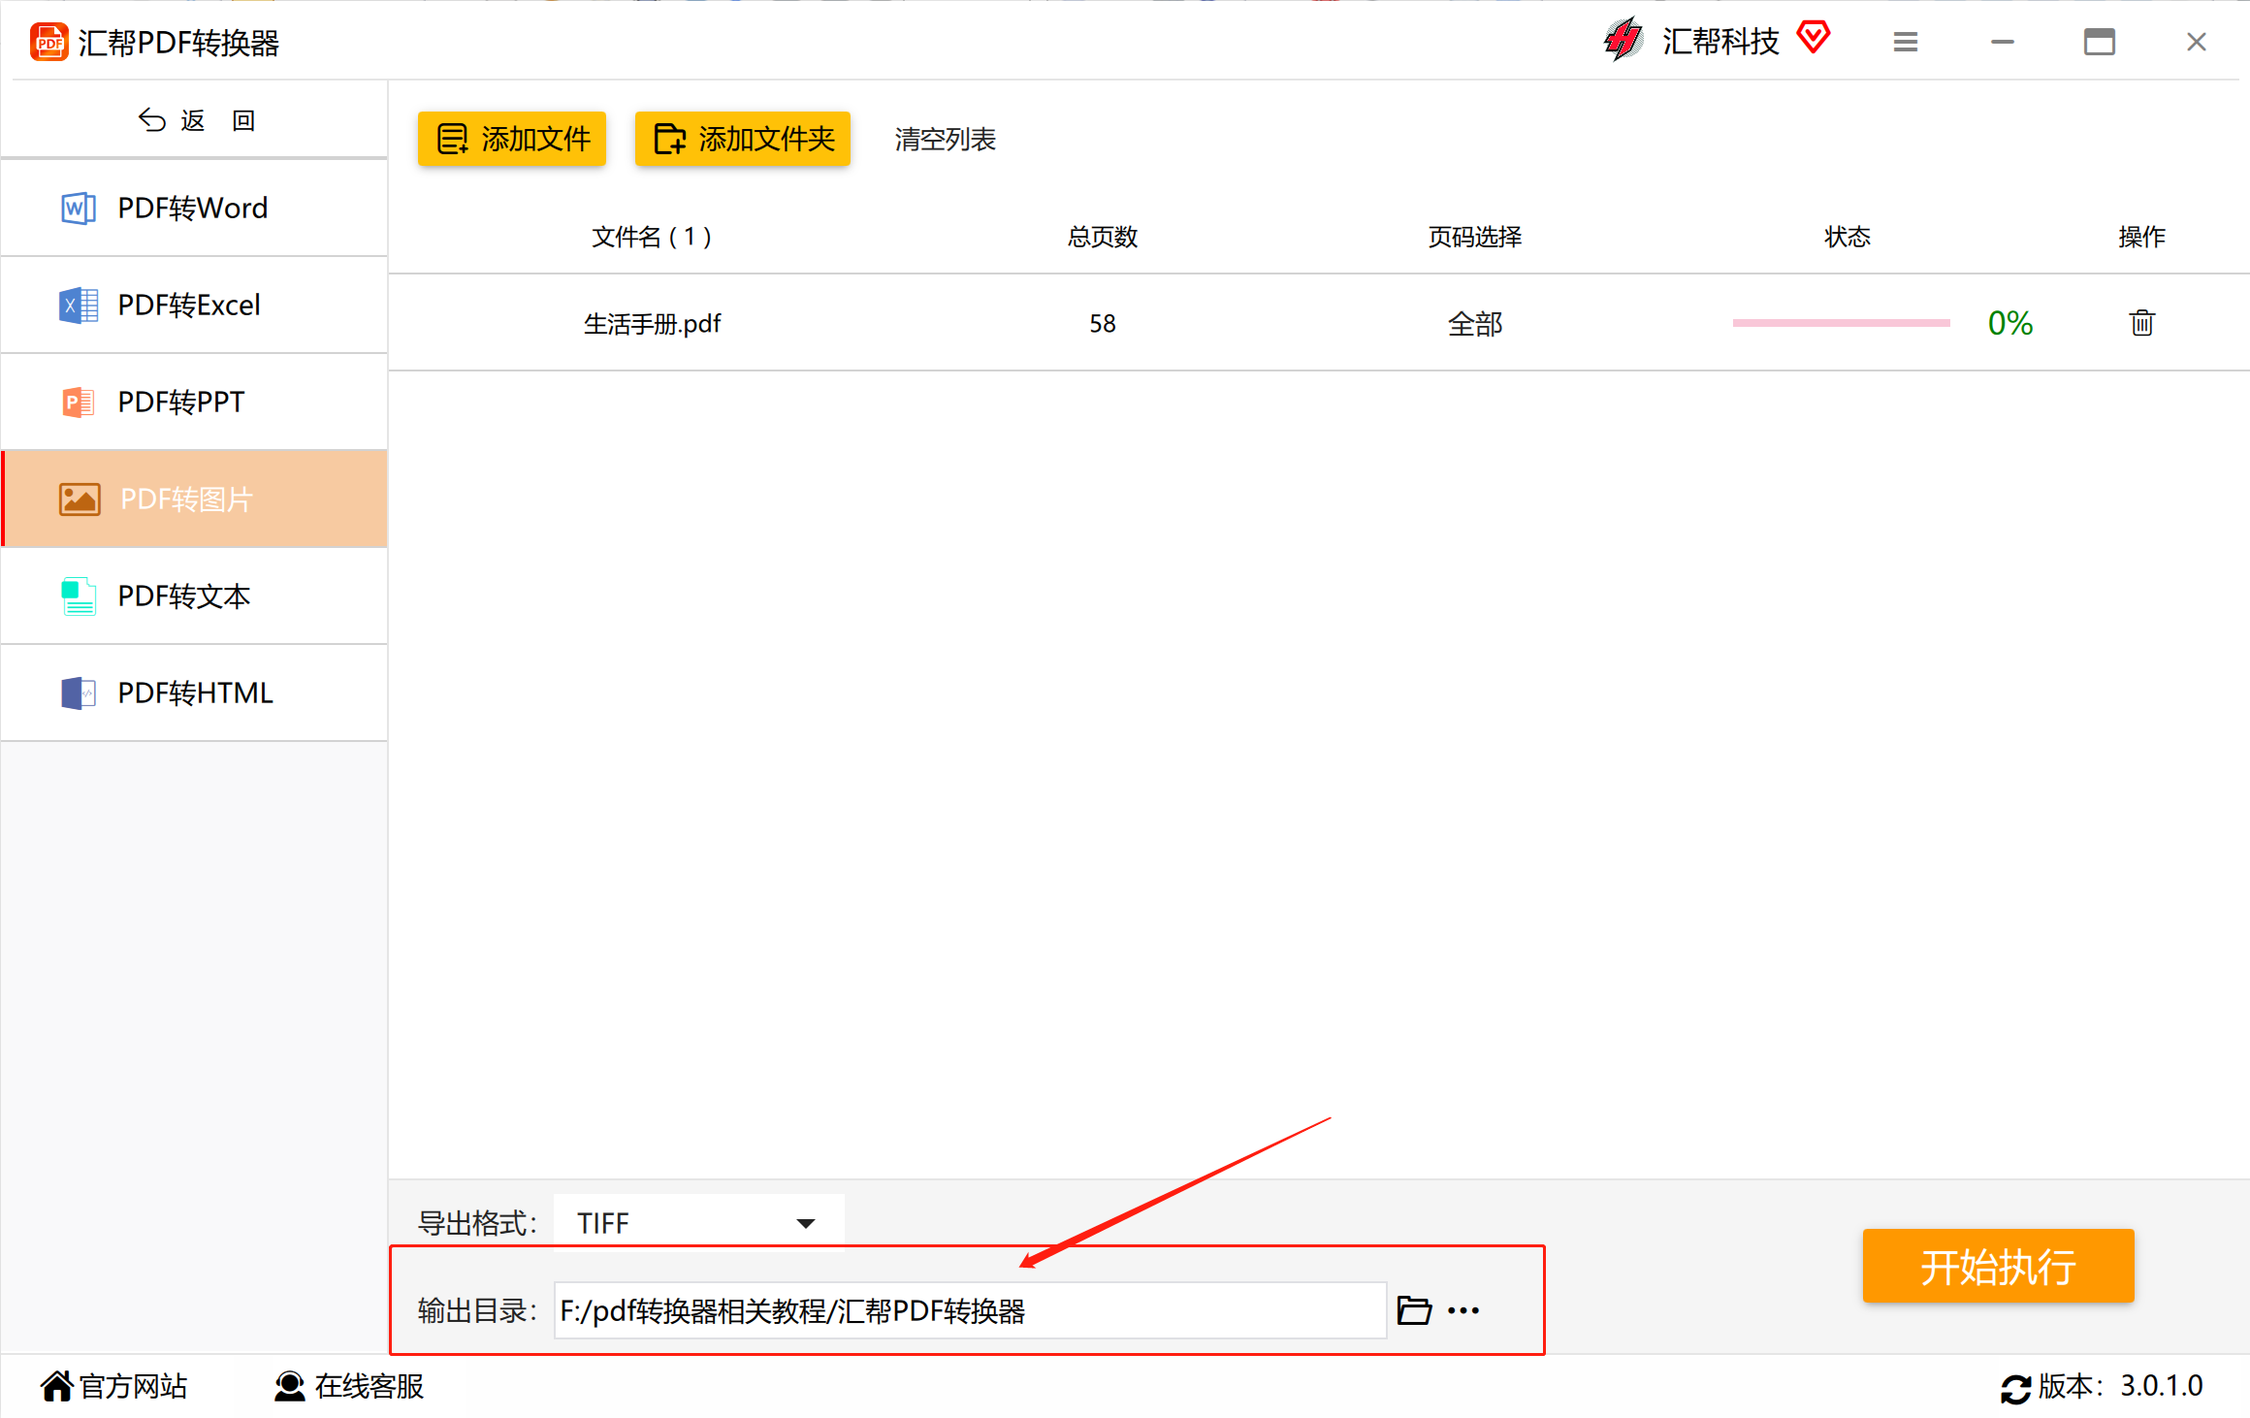This screenshot has width=2250, height=1418.
Task: Click the 页码选择 column header
Action: click(1474, 237)
